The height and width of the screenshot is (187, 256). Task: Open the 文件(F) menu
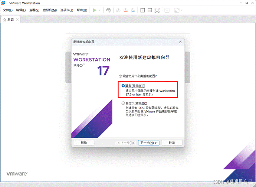pos(8,10)
